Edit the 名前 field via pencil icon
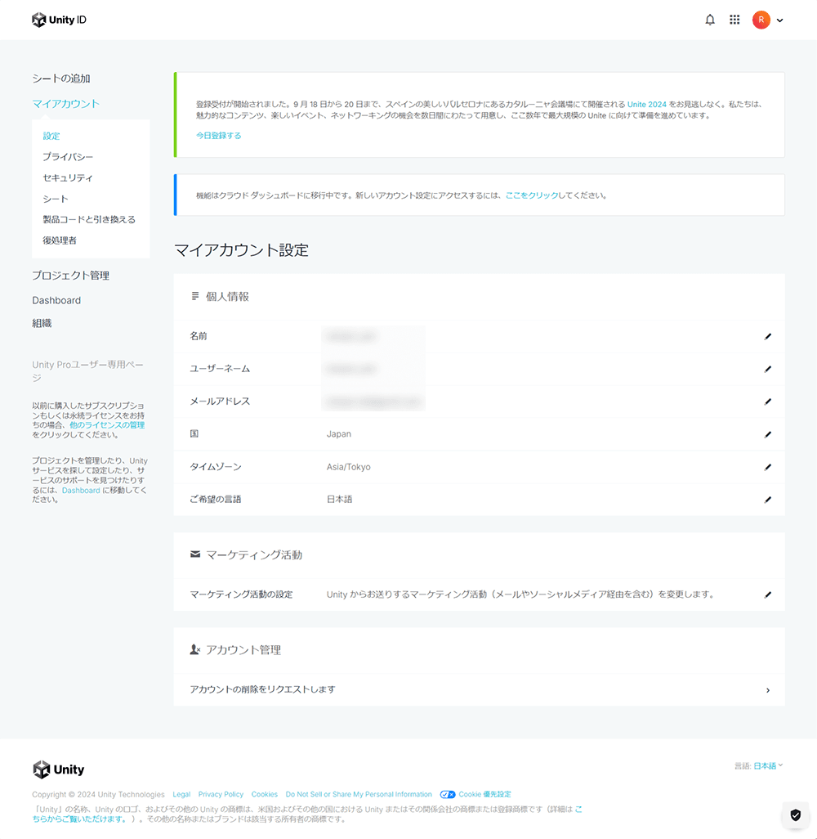817x839 pixels. (x=767, y=336)
